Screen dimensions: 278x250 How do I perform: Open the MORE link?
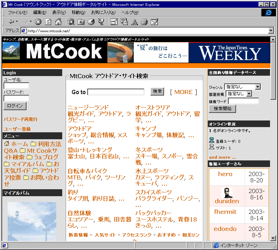(183, 92)
